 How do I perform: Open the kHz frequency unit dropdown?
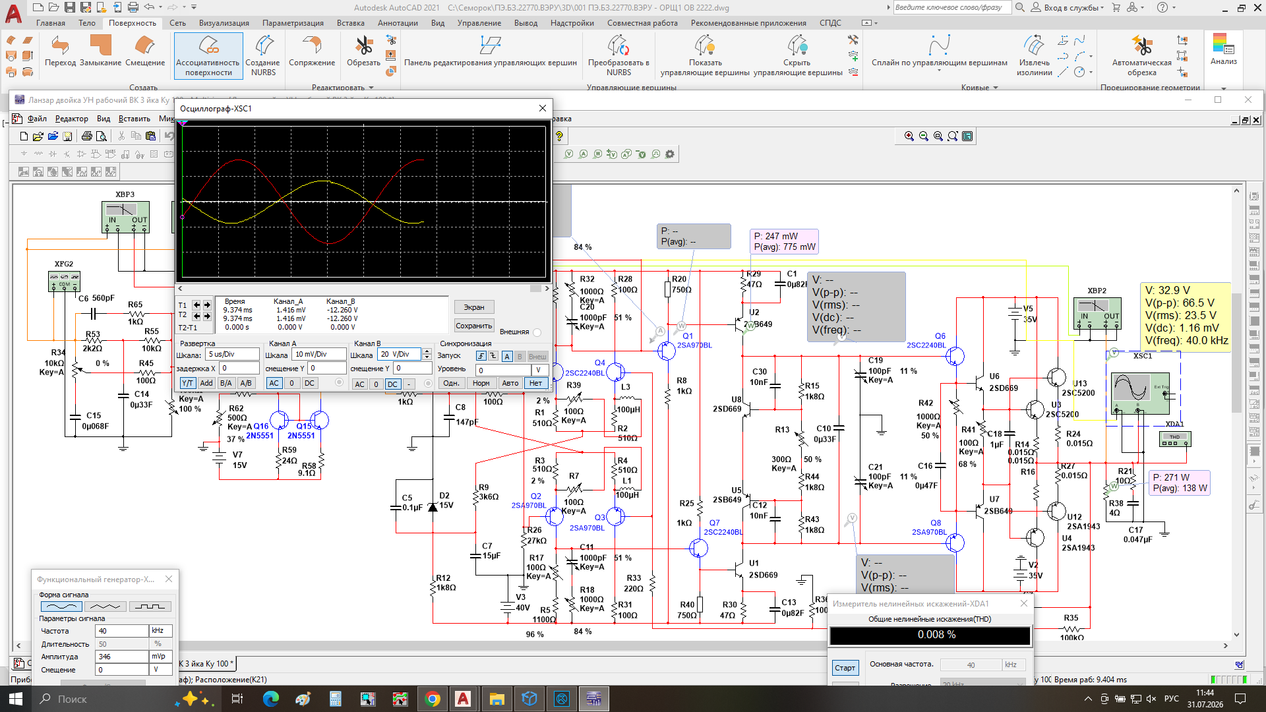tap(162, 631)
